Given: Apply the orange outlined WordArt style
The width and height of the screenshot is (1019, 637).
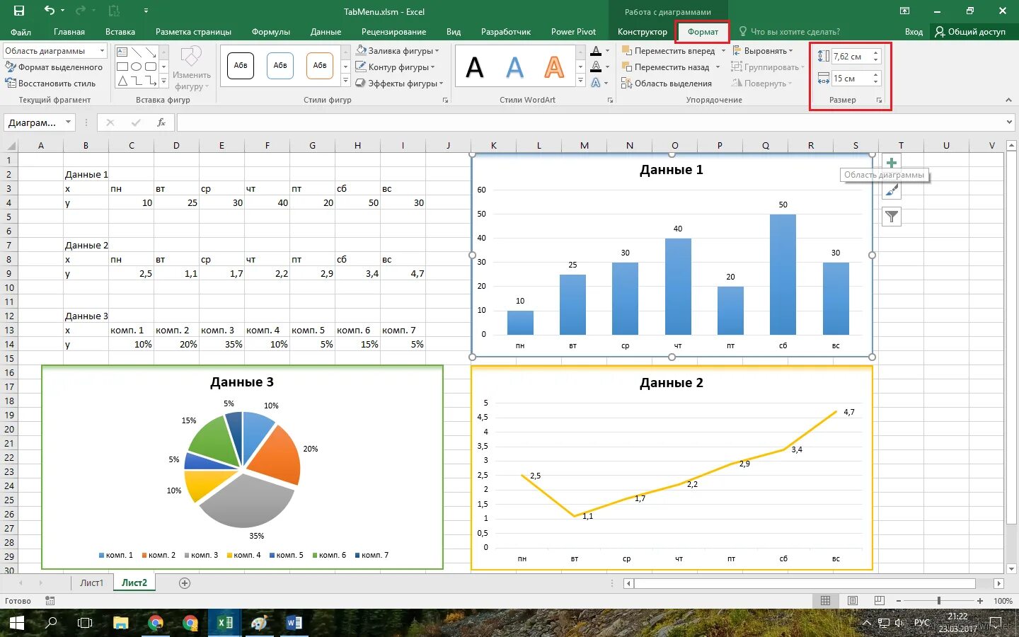Looking at the screenshot, I should (x=554, y=67).
